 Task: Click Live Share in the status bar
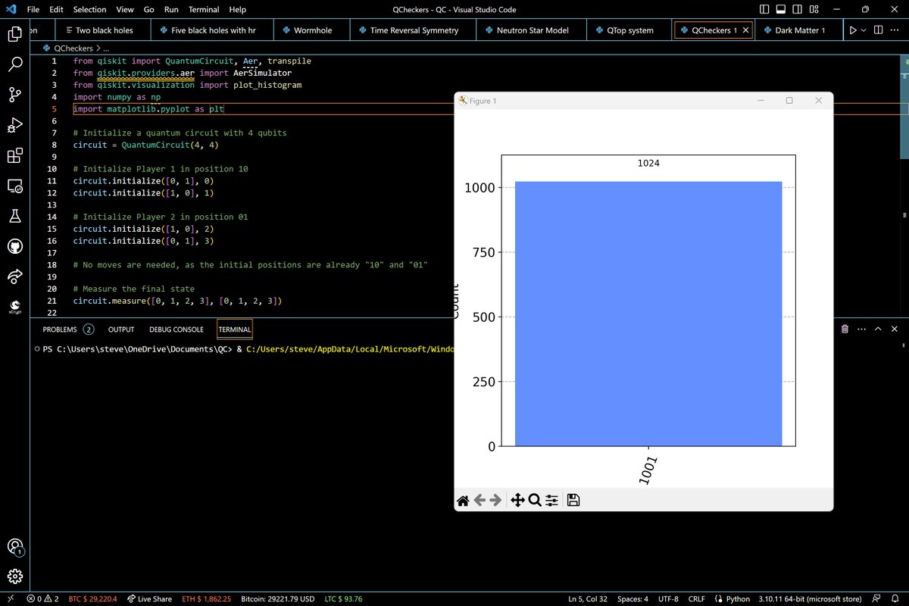149,598
